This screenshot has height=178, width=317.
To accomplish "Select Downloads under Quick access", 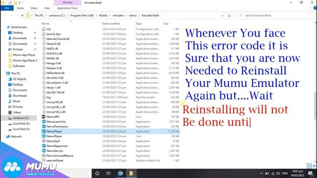I will pyautogui.click(x=20, y=38).
